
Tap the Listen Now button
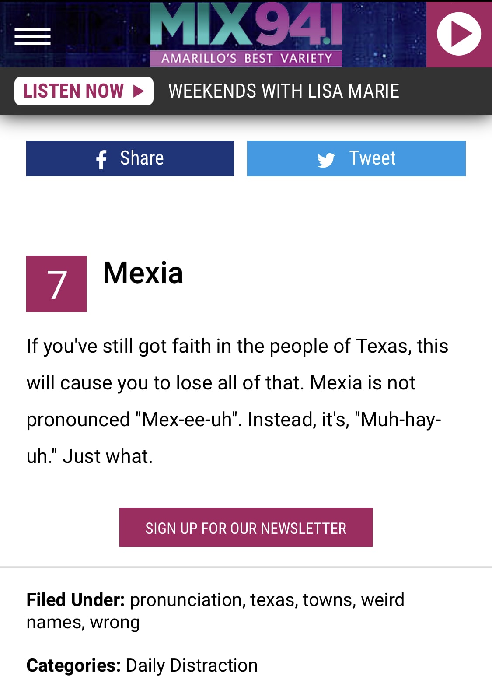pos(84,91)
